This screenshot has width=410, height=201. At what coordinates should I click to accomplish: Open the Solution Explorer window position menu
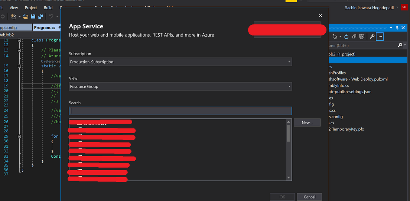[391, 28]
